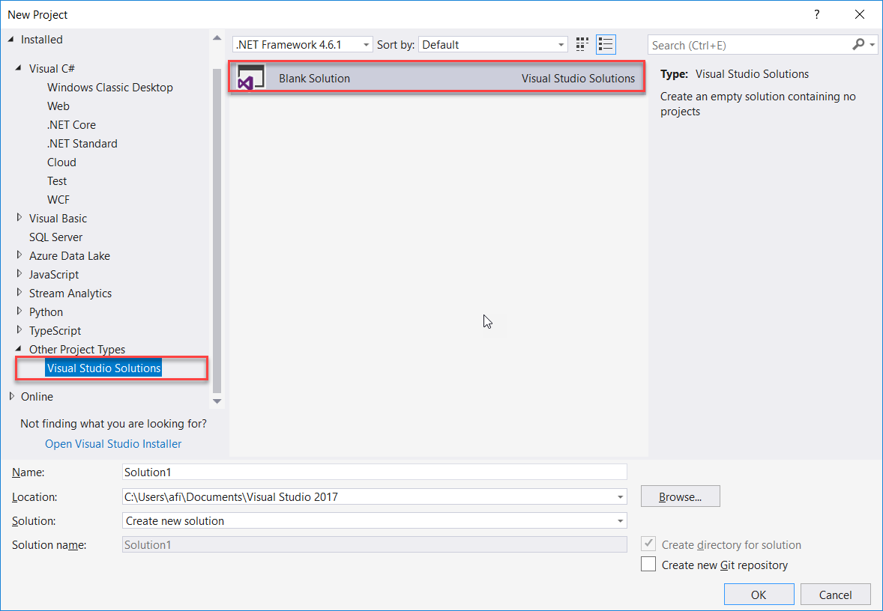
Task: Switch to small icons view
Action: [582, 44]
